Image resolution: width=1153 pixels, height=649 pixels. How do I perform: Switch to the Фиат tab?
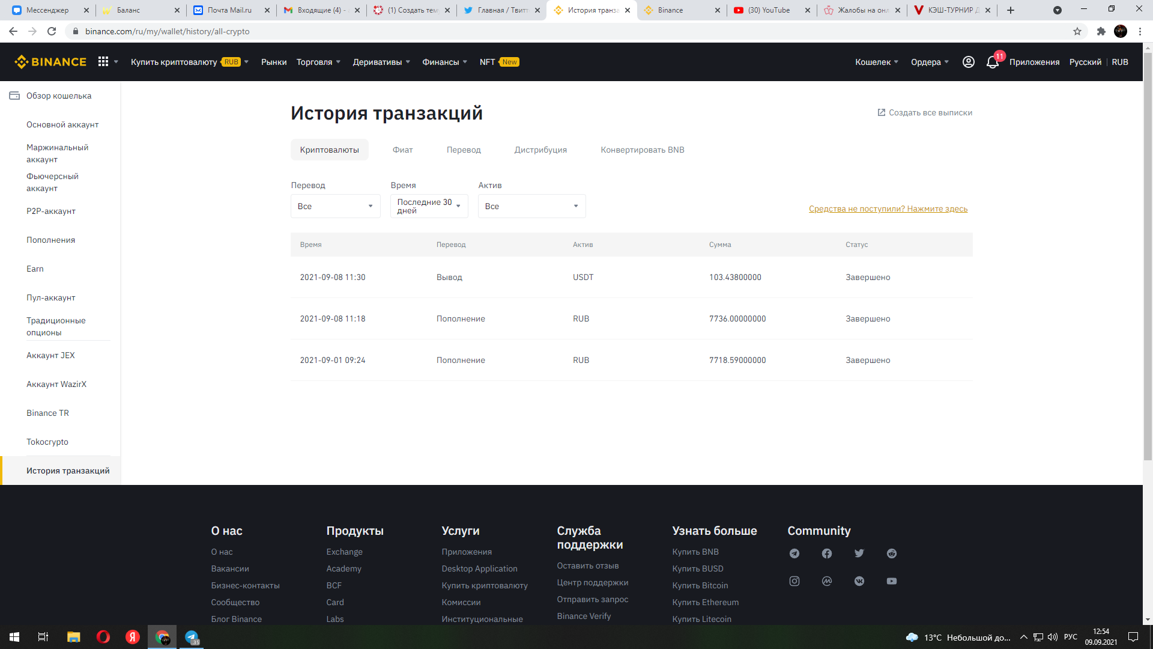(x=403, y=150)
